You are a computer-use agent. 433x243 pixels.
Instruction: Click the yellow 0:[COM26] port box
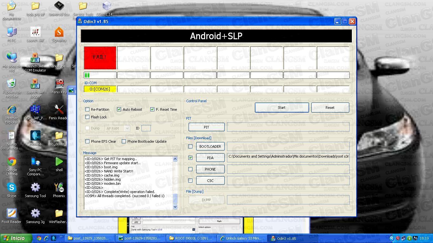[x=100, y=89]
